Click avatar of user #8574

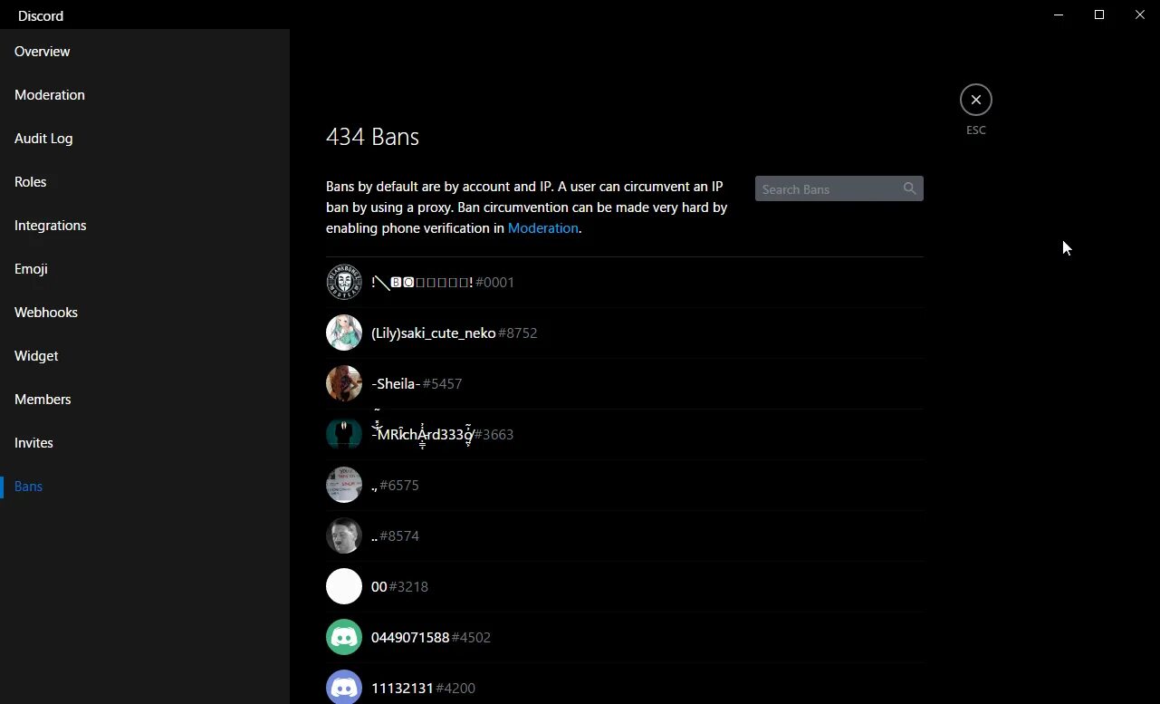pyautogui.click(x=344, y=536)
